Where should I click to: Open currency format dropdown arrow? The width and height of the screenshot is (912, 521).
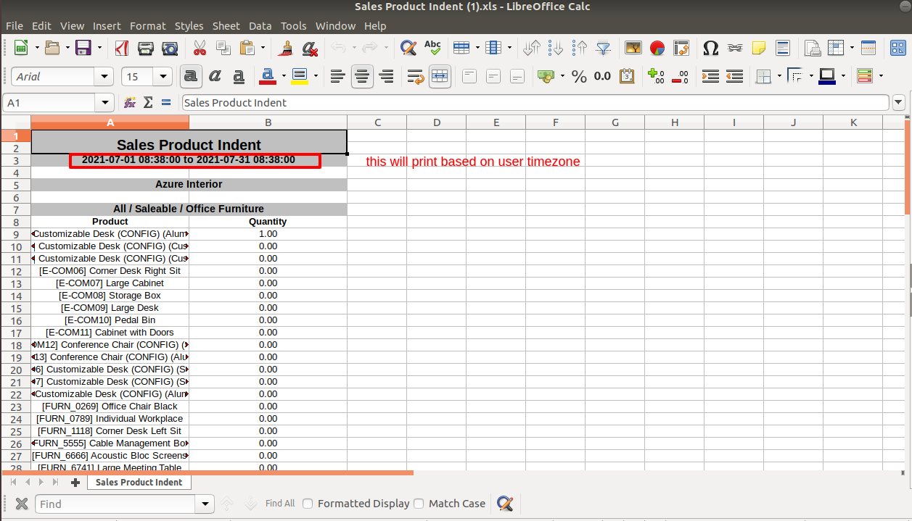562,76
